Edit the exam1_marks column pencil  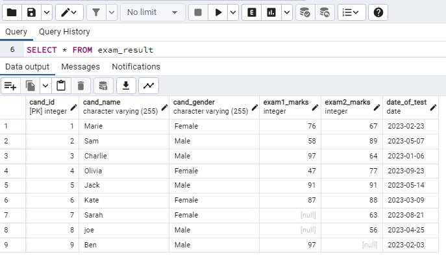tap(315, 108)
